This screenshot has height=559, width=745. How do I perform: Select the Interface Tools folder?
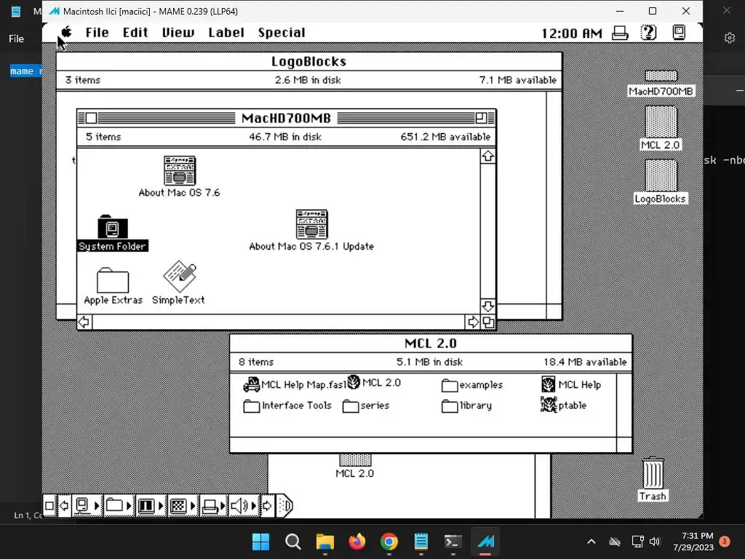click(x=251, y=406)
